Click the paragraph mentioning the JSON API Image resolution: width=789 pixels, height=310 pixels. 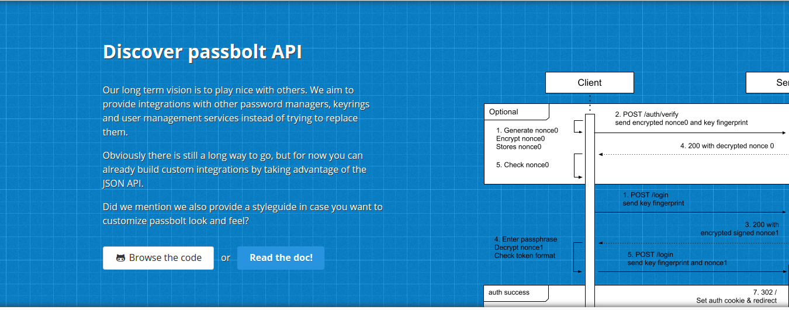(x=234, y=169)
